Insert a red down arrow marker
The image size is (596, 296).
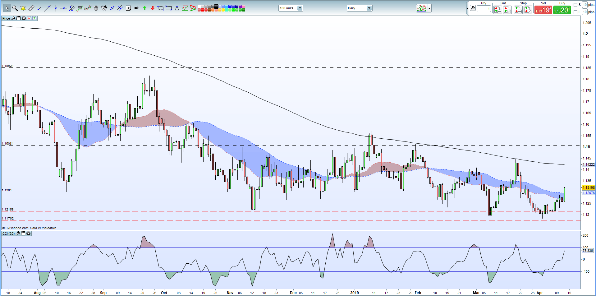pos(153,8)
